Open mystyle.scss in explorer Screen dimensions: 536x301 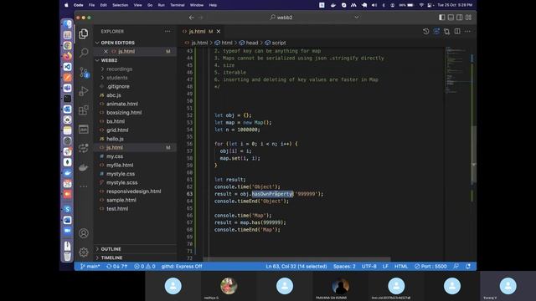click(x=122, y=182)
